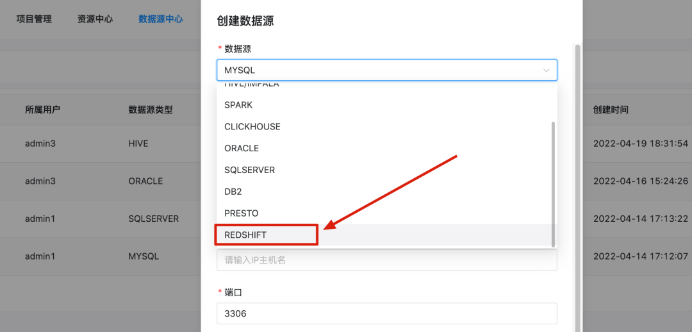The width and height of the screenshot is (692, 332).
Task: Open the 项目管理 navigation tab
Action: (x=34, y=19)
